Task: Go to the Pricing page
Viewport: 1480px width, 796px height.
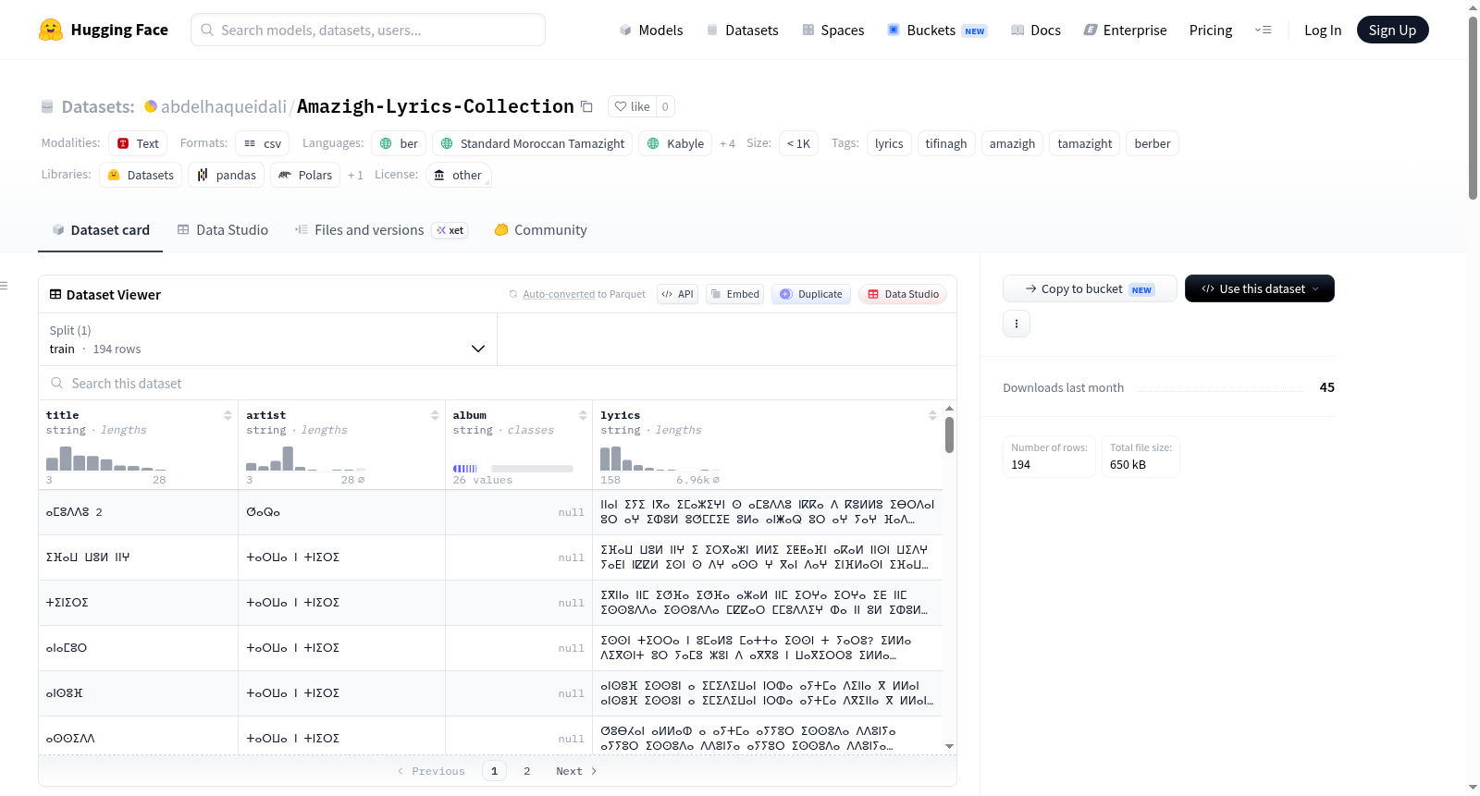Action: pyautogui.click(x=1211, y=30)
